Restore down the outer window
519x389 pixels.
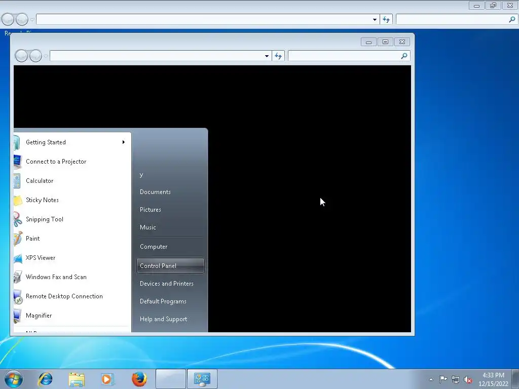493,5
